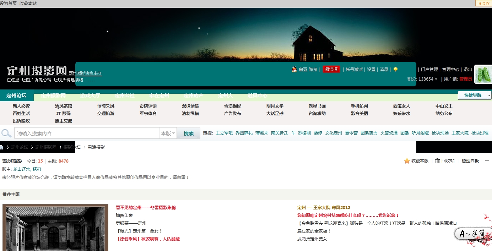Open the 雪浪摄影 board link
Image resolution: width=492 pixels, height=251 pixels.
point(233,106)
